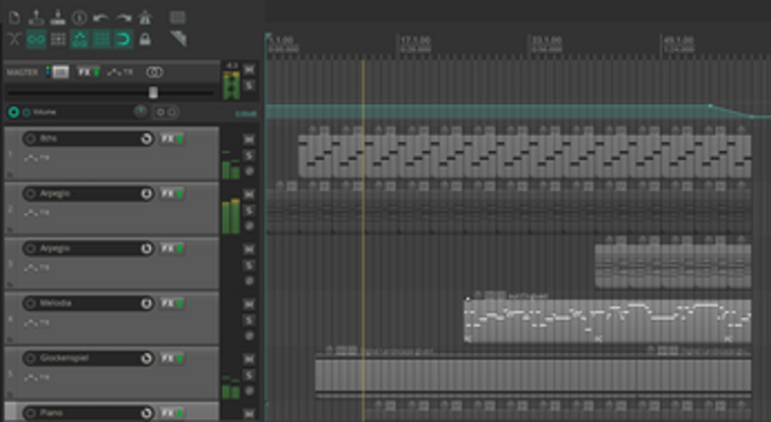Toggle the item grouping link icon

pyautogui.click(x=36, y=39)
